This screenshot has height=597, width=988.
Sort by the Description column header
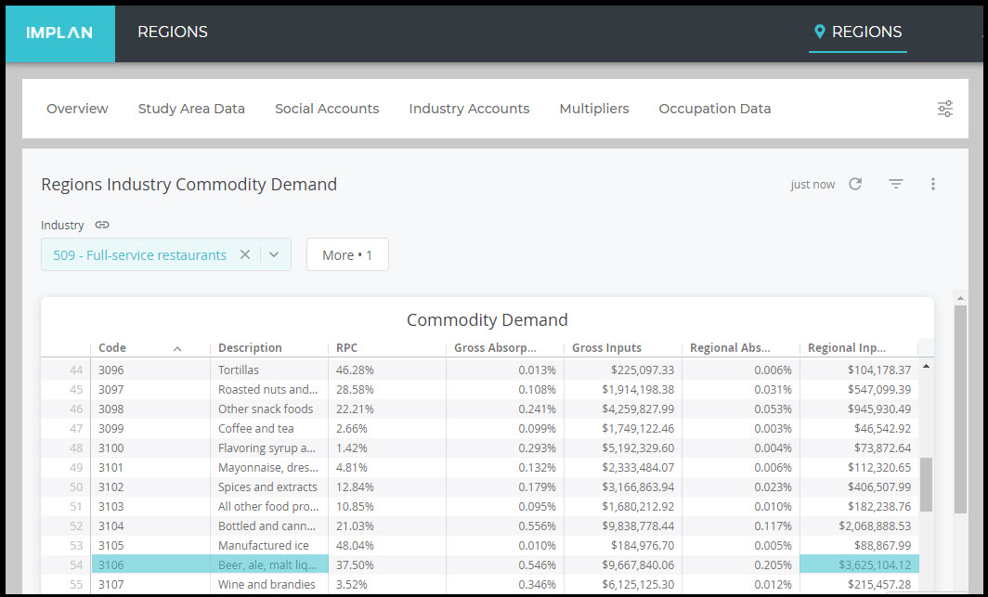coord(250,347)
